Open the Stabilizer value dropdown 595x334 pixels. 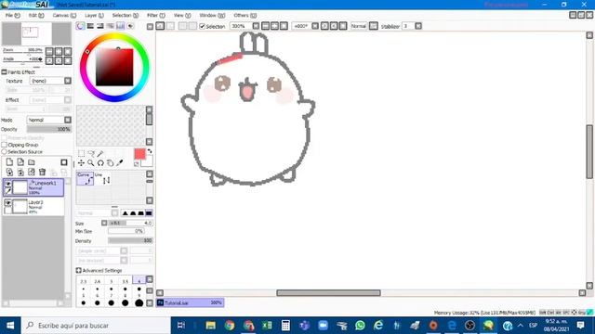418,26
